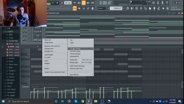Click Copy in the context menu
This screenshot has height=104, width=184.
(x=72, y=42)
